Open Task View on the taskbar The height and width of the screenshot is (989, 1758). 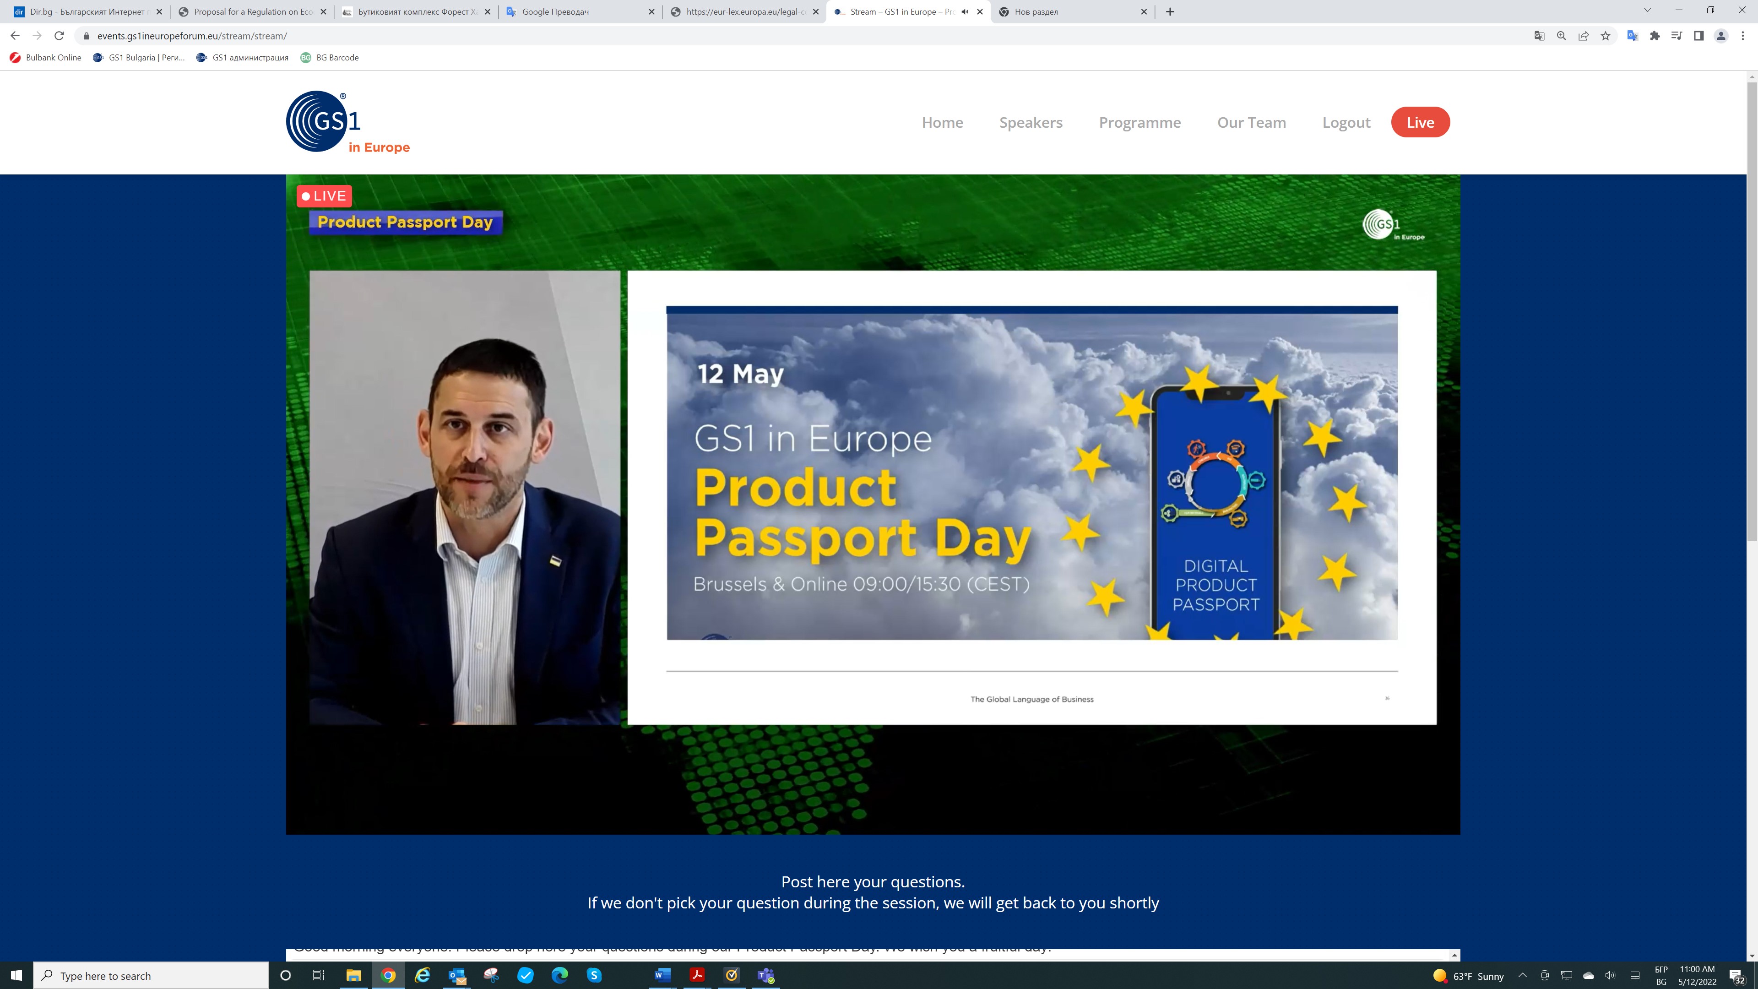tap(319, 975)
